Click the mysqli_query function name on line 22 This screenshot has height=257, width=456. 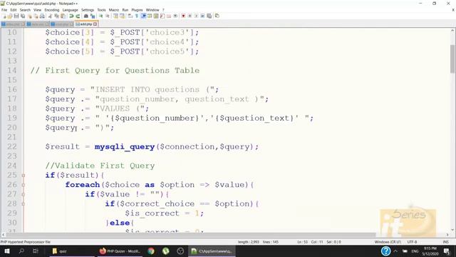click(125, 147)
